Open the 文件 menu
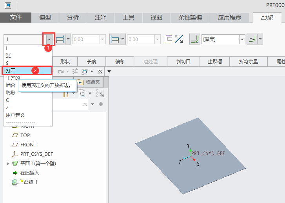This screenshot has width=285, height=203. click(x=16, y=17)
